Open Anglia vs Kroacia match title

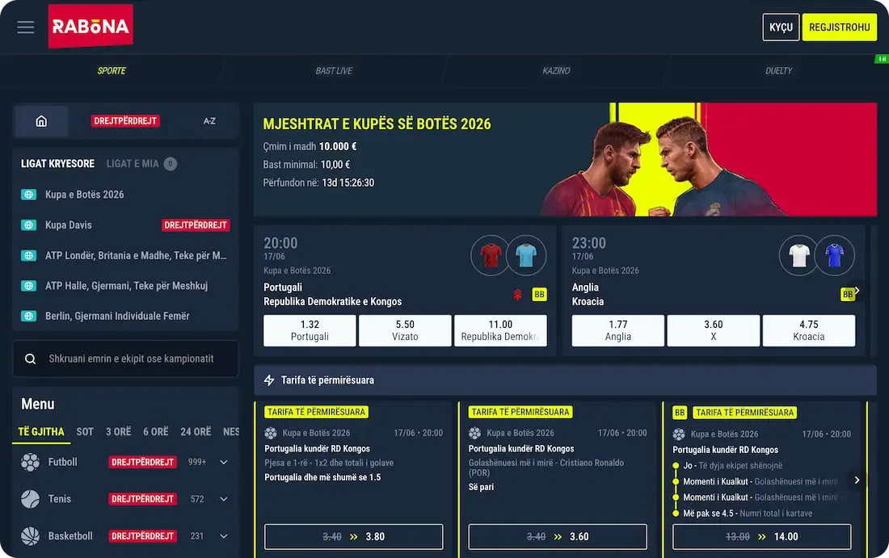(x=588, y=294)
